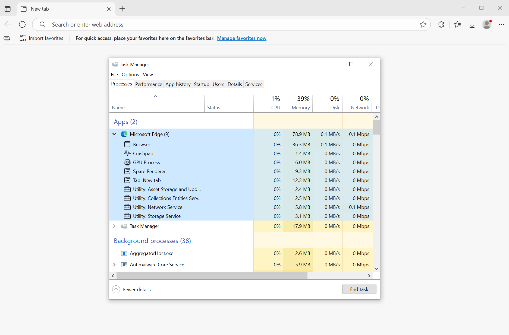Sort by the Memory column header
This screenshot has width=509, height=335.
pyautogui.click(x=298, y=103)
